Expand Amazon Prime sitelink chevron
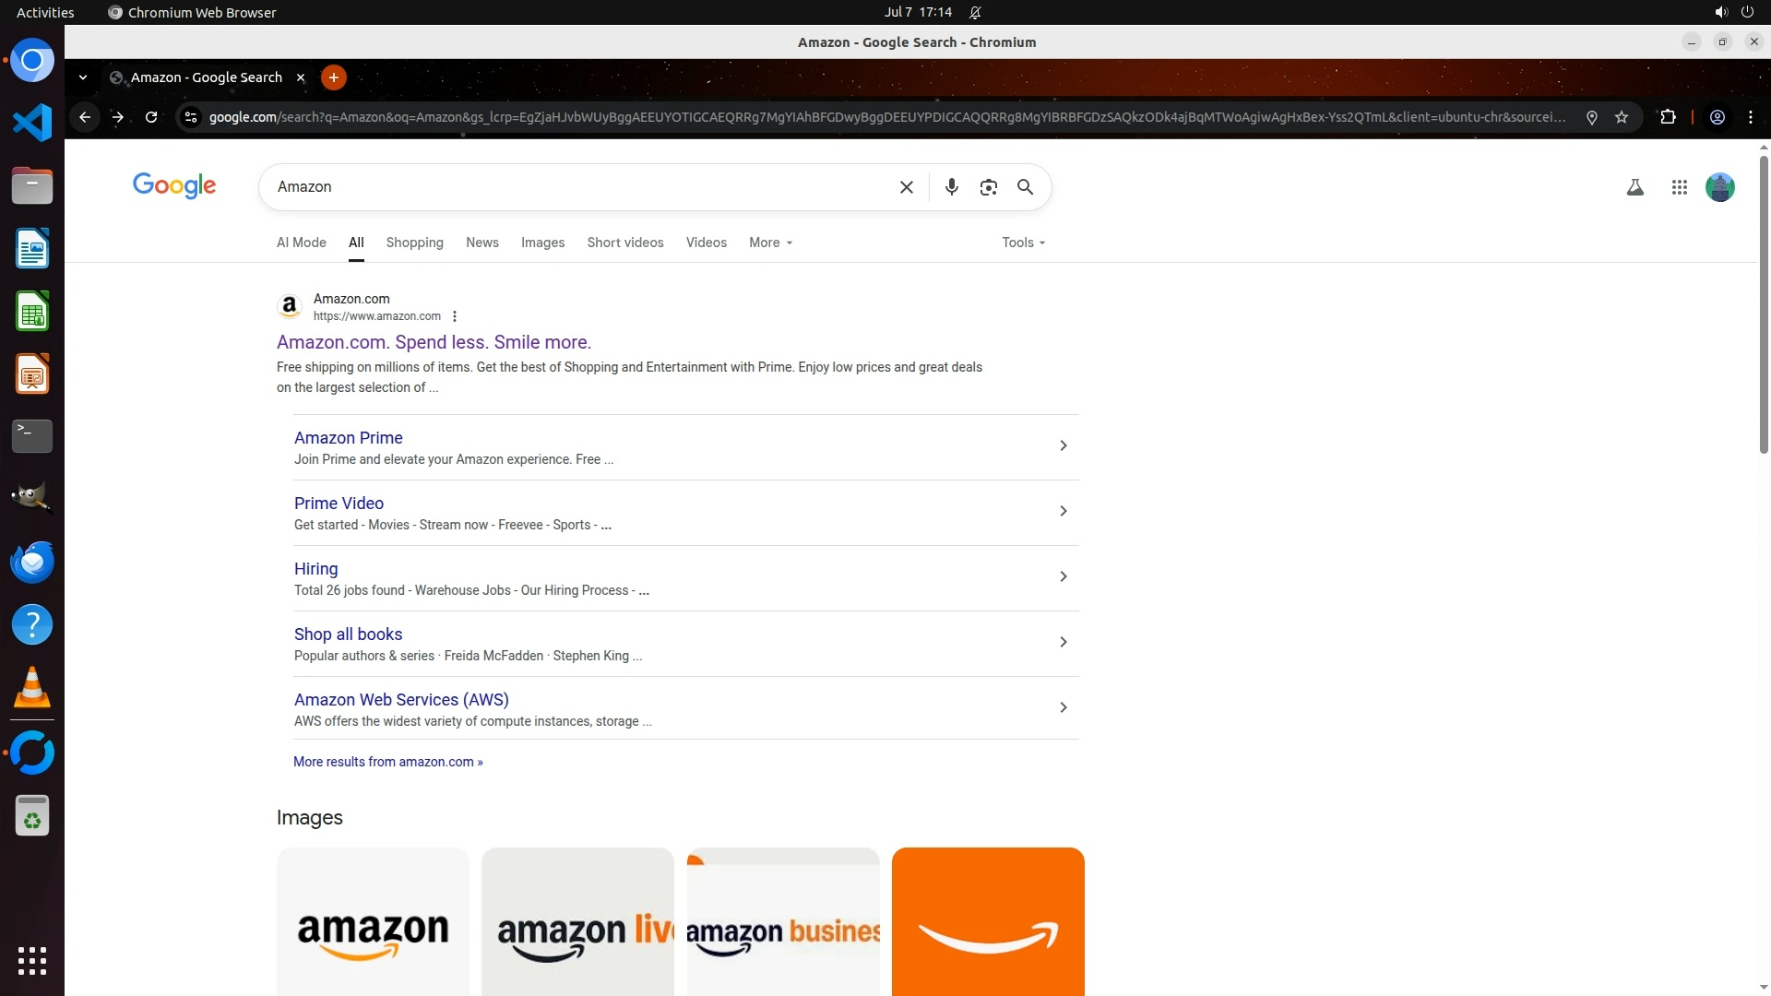 1063,445
